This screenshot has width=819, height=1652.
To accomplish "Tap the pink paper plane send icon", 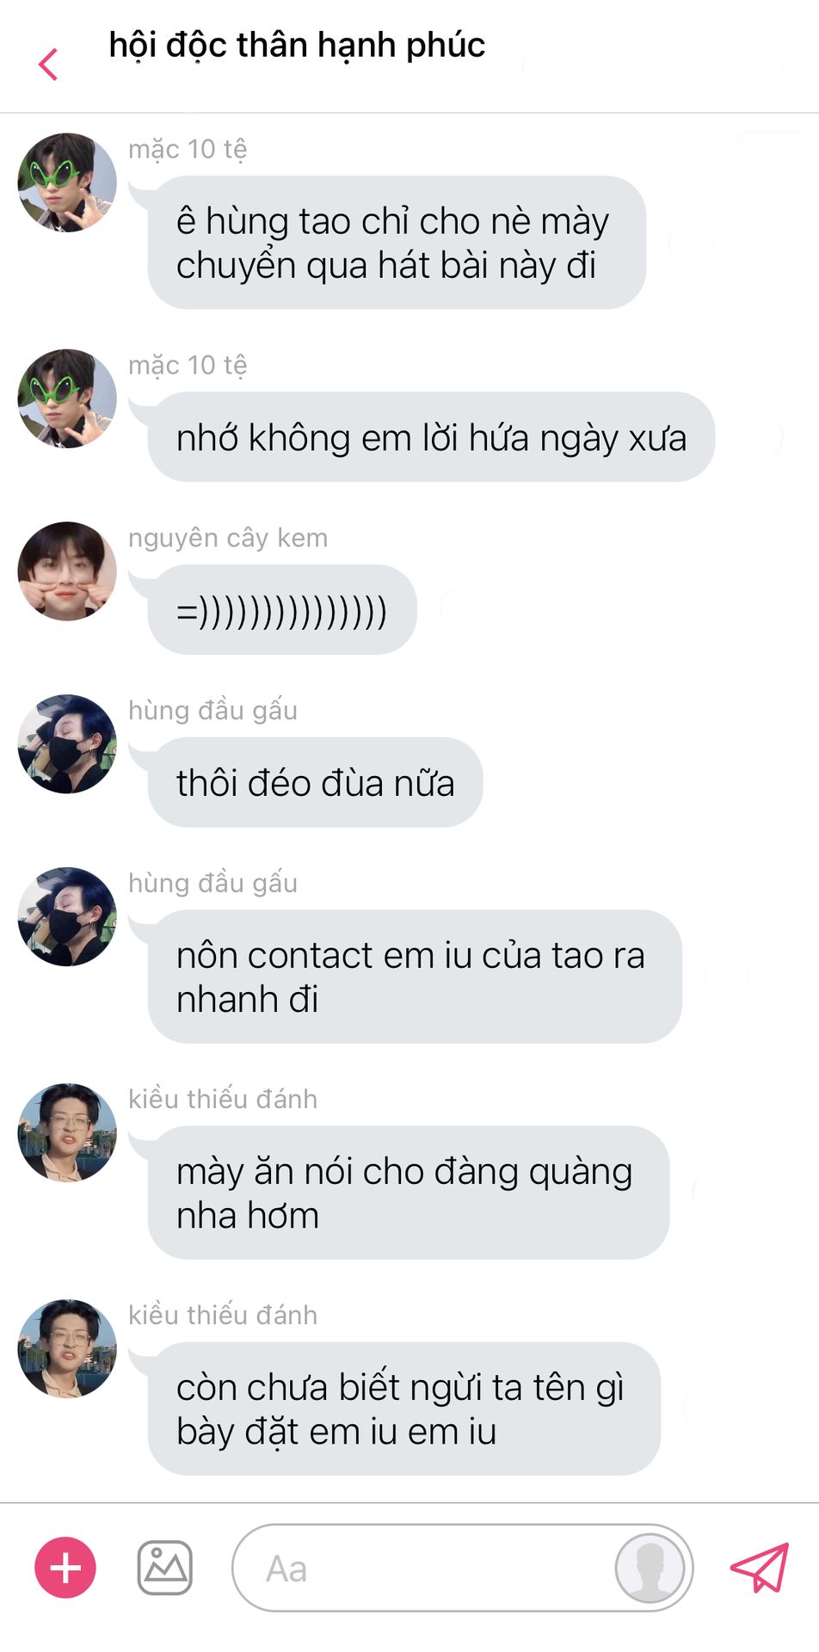I will click(x=760, y=1567).
